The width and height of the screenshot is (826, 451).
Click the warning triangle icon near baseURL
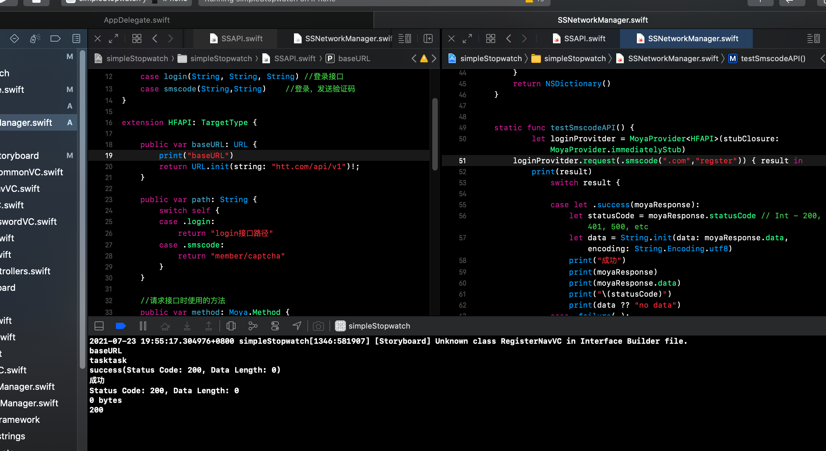[x=424, y=58]
